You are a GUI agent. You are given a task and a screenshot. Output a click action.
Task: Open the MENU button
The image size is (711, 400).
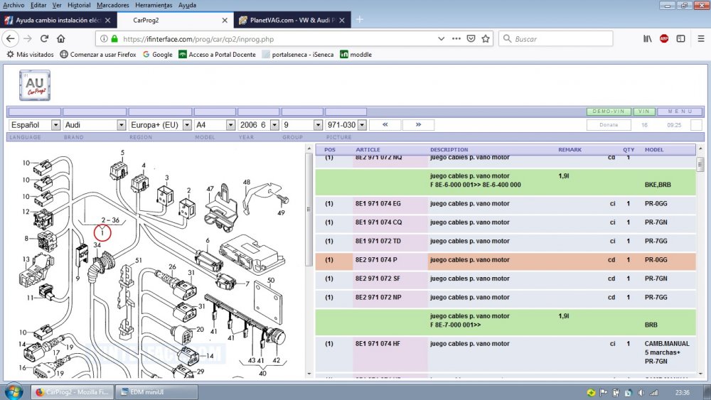(680, 112)
